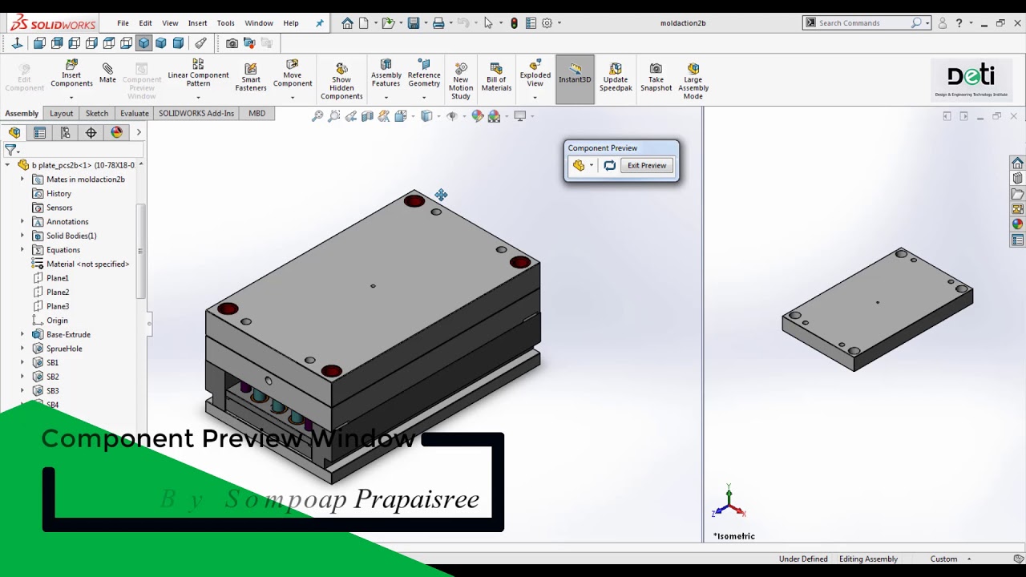Open Linear Component Pattern tool
1026x577 pixels.
point(198,74)
